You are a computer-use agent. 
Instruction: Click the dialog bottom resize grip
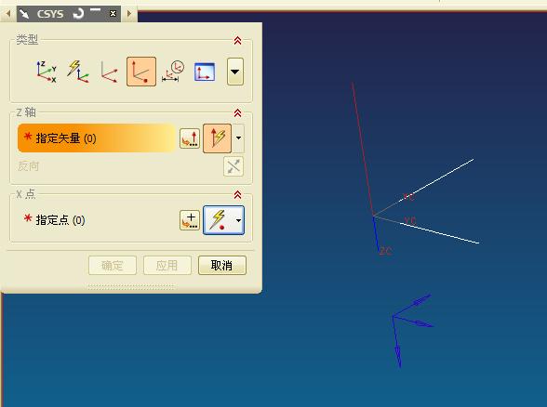pos(131,287)
